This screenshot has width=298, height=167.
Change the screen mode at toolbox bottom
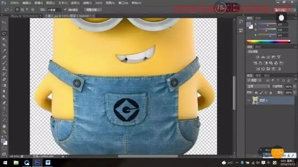[4, 154]
